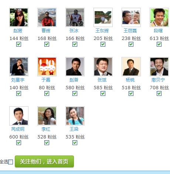
Task: Open 芮成钢's portrait thumbnail
Action: [19, 116]
